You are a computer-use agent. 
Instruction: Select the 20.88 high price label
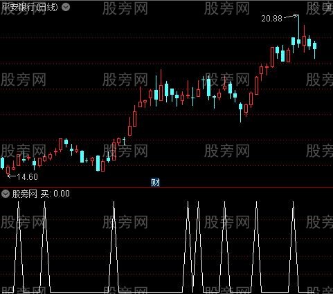[271, 19]
